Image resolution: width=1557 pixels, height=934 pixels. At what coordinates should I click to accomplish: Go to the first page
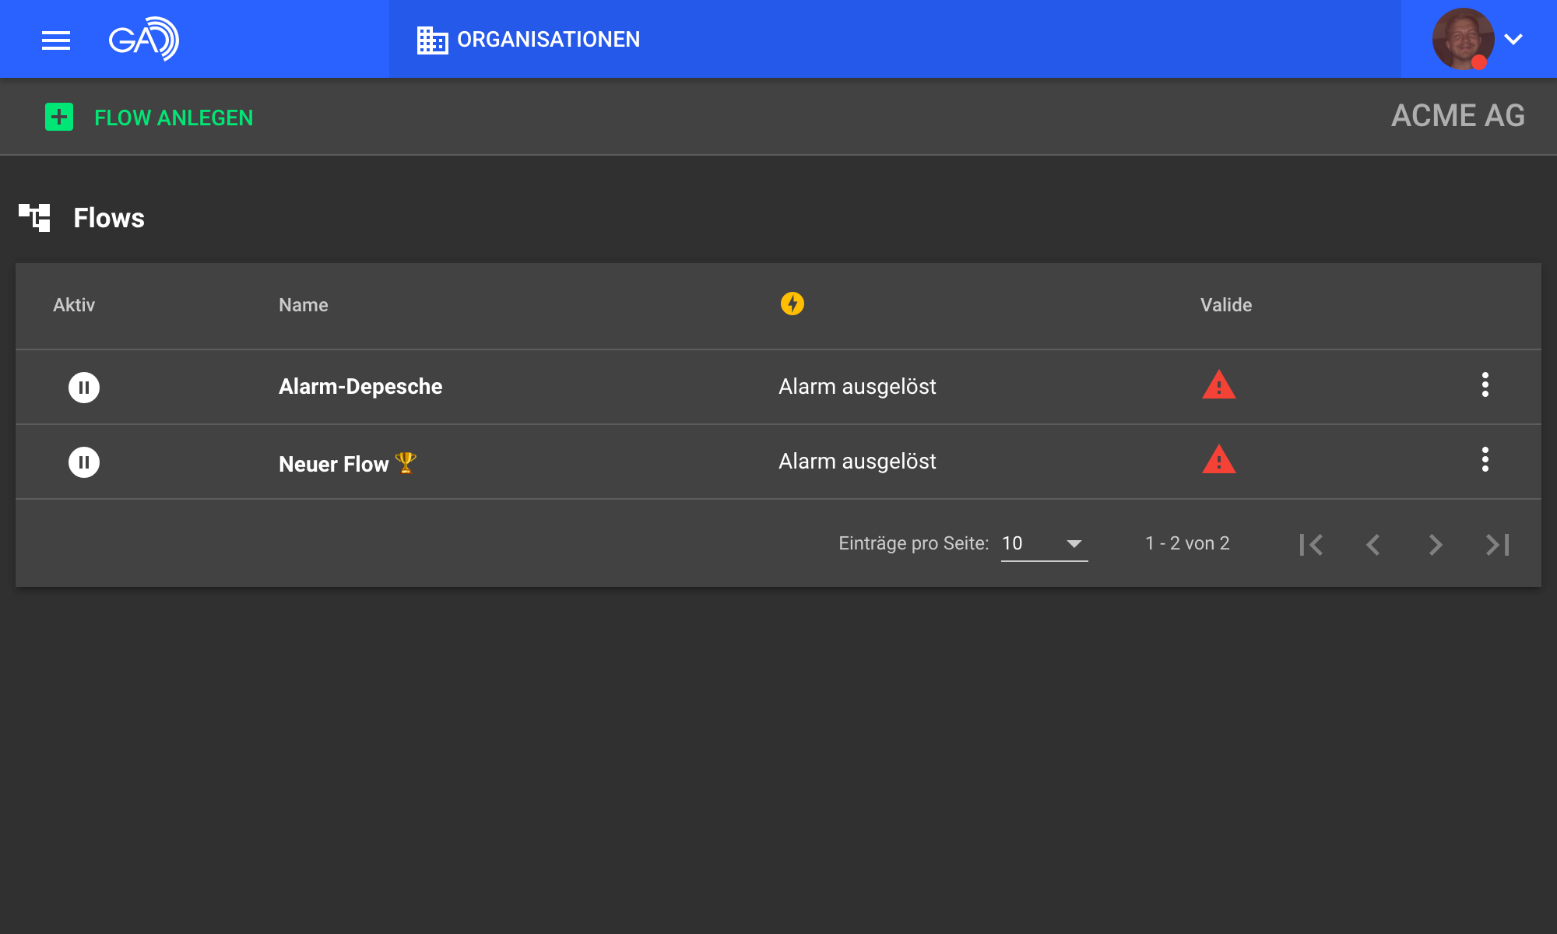coord(1311,544)
